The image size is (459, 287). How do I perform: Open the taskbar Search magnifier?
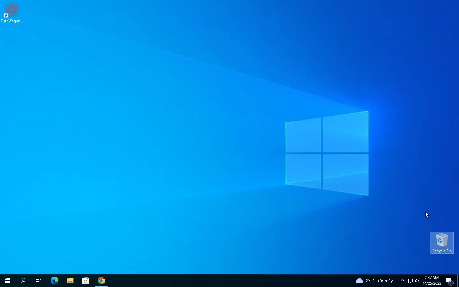[23, 281]
